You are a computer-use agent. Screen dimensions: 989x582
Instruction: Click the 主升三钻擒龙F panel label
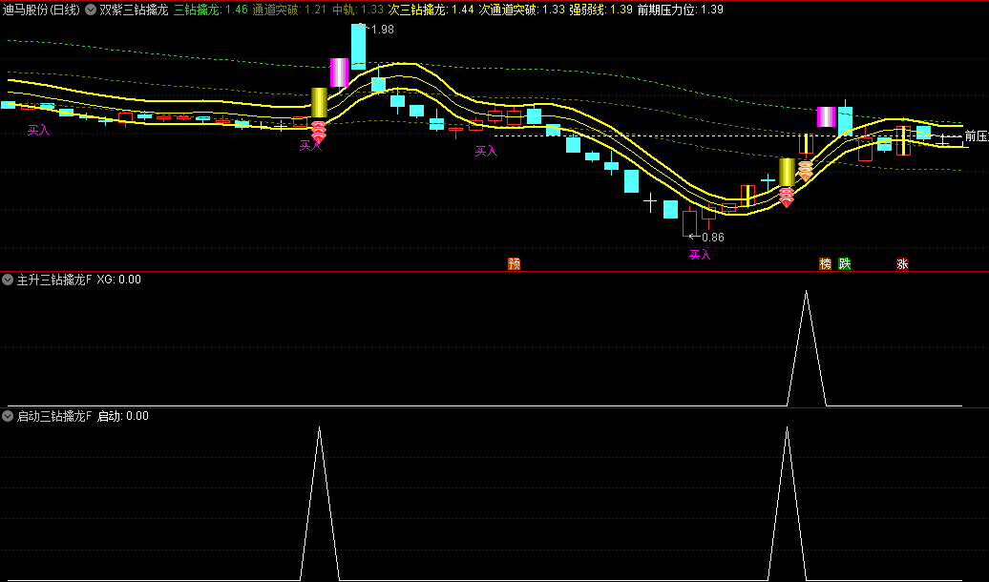pyautogui.click(x=54, y=281)
